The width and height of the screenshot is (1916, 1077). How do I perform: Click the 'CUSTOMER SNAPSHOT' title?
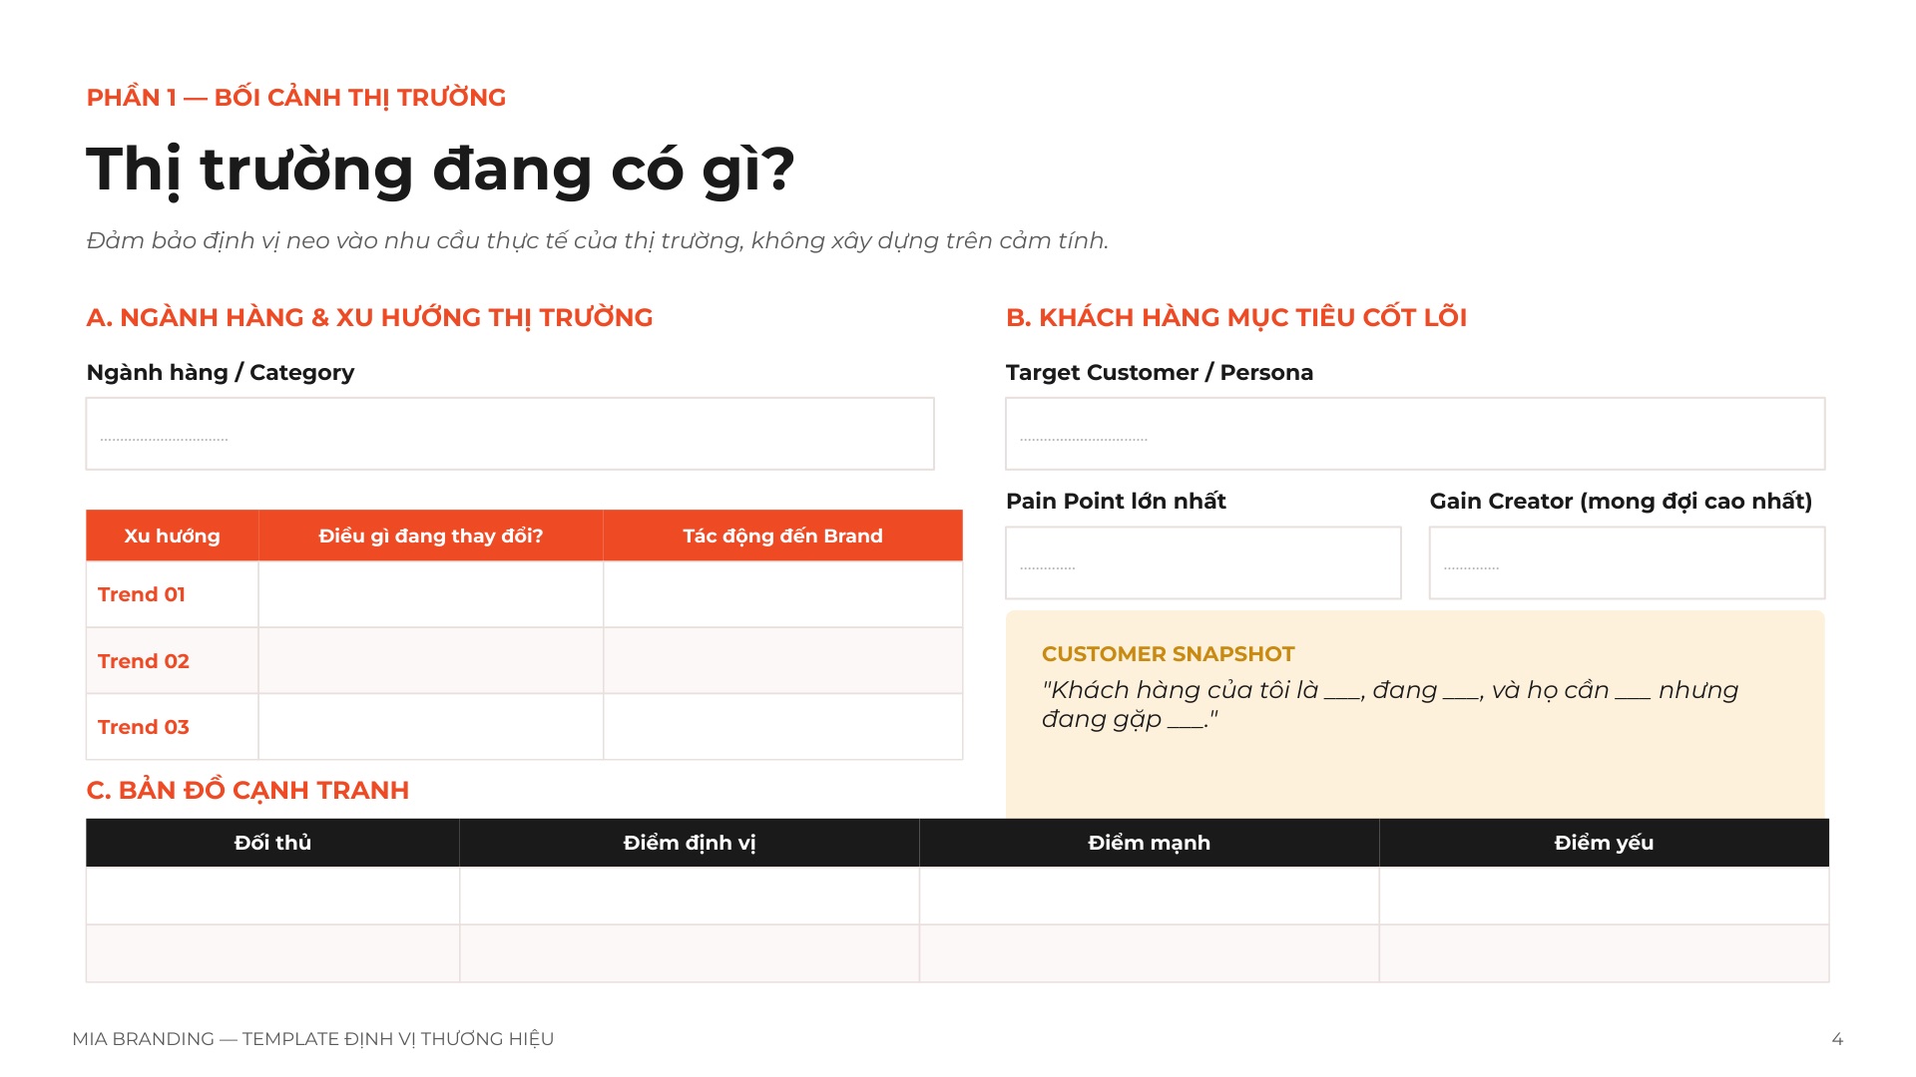pos(1168,654)
